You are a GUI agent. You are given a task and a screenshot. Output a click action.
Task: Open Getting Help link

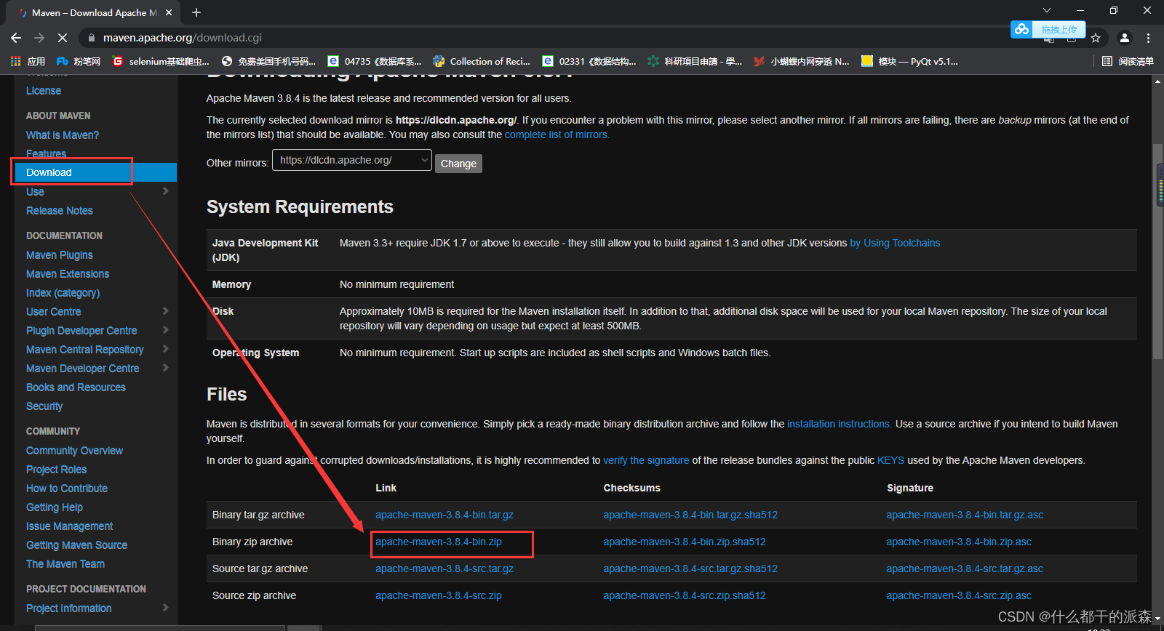[55, 507]
